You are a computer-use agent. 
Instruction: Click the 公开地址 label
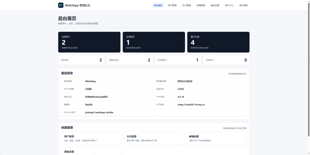(x=160, y=104)
